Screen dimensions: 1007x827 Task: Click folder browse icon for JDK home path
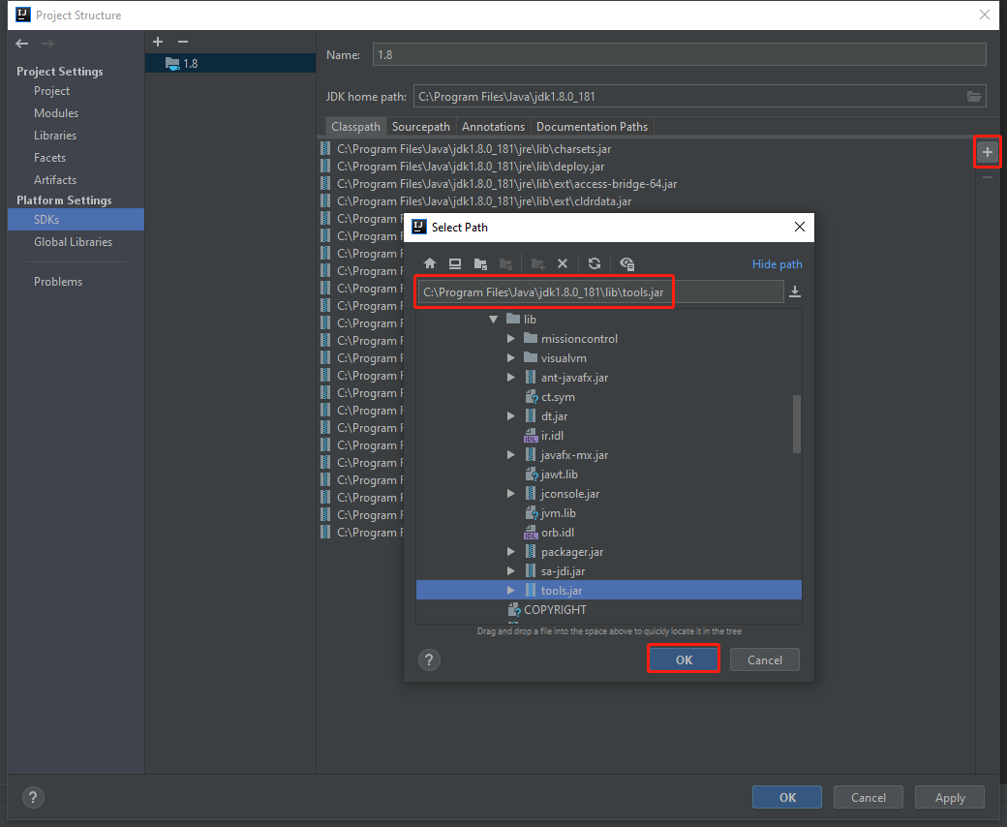coord(974,96)
